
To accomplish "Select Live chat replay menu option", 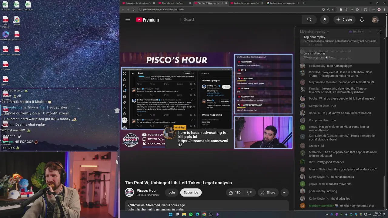I will (x=339, y=55).
